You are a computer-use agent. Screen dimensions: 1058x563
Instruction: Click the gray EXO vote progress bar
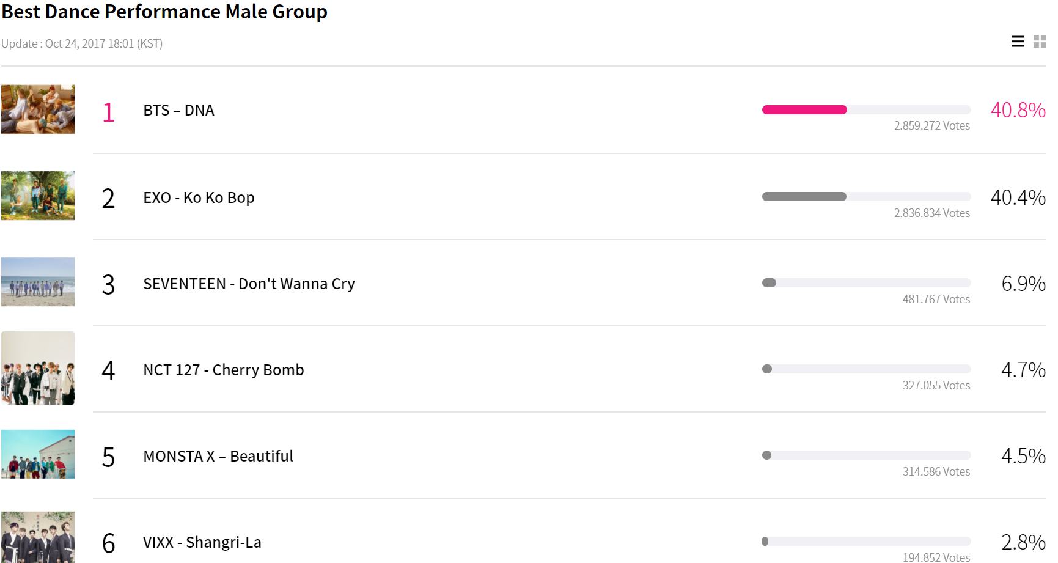(804, 197)
